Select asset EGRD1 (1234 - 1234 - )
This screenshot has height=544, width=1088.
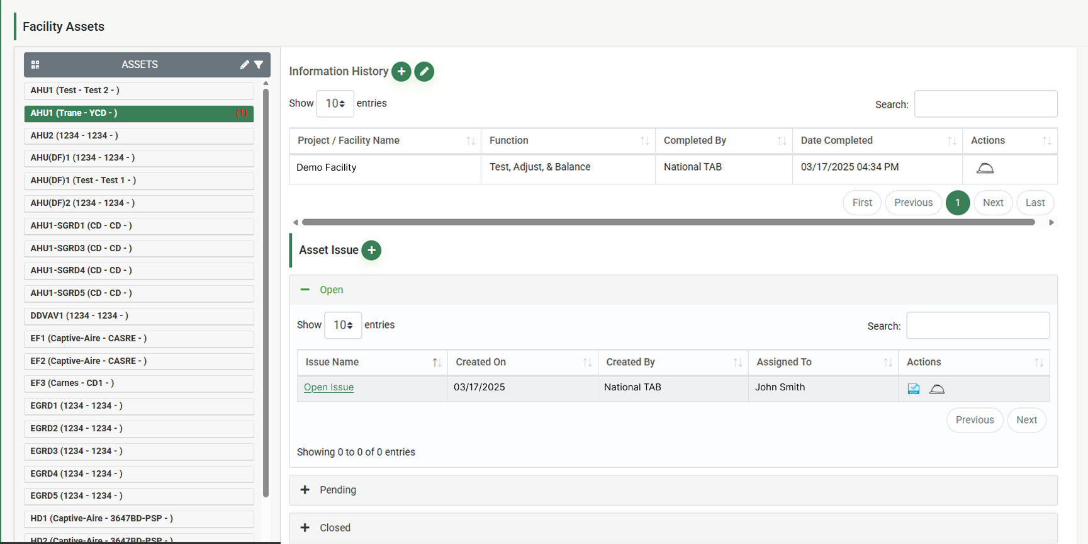pyautogui.click(x=139, y=406)
